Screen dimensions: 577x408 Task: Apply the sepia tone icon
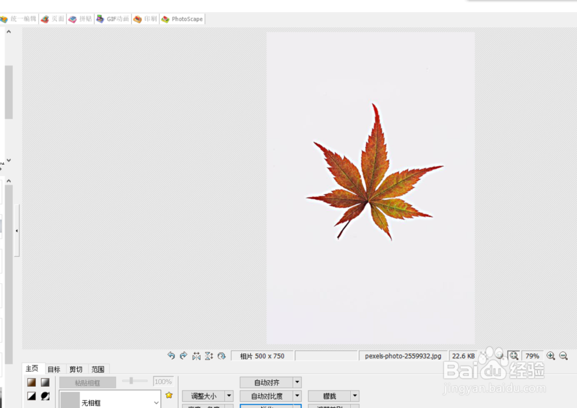tap(32, 382)
